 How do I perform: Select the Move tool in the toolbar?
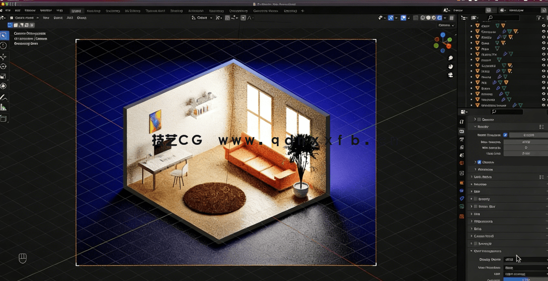pyautogui.click(x=4, y=56)
